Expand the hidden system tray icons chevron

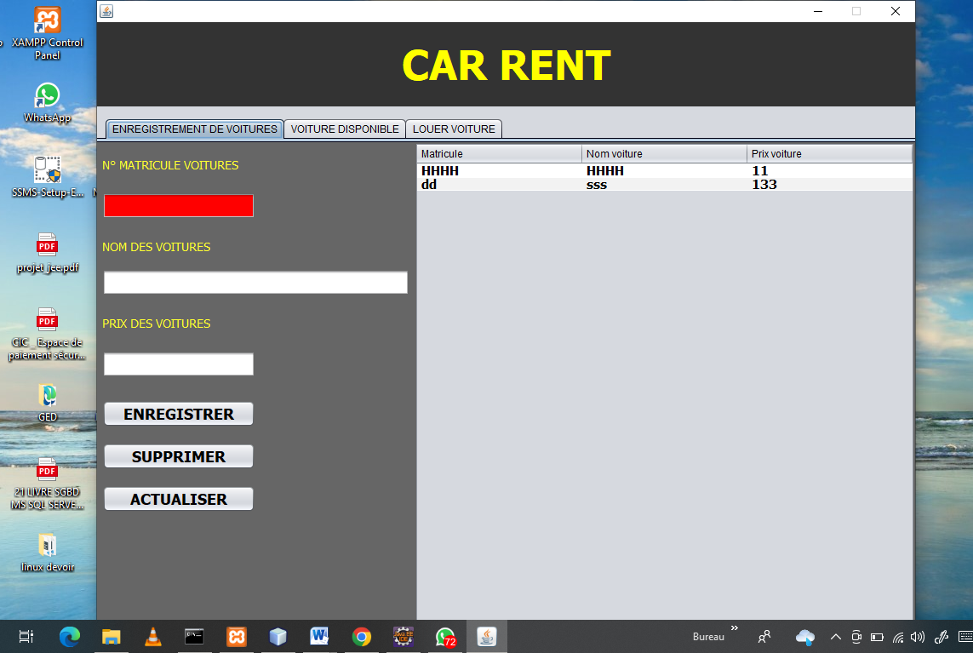(835, 637)
